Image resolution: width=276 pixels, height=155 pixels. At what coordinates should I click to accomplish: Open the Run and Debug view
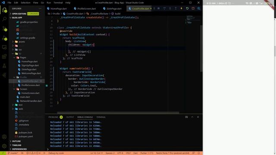[4, 38]
